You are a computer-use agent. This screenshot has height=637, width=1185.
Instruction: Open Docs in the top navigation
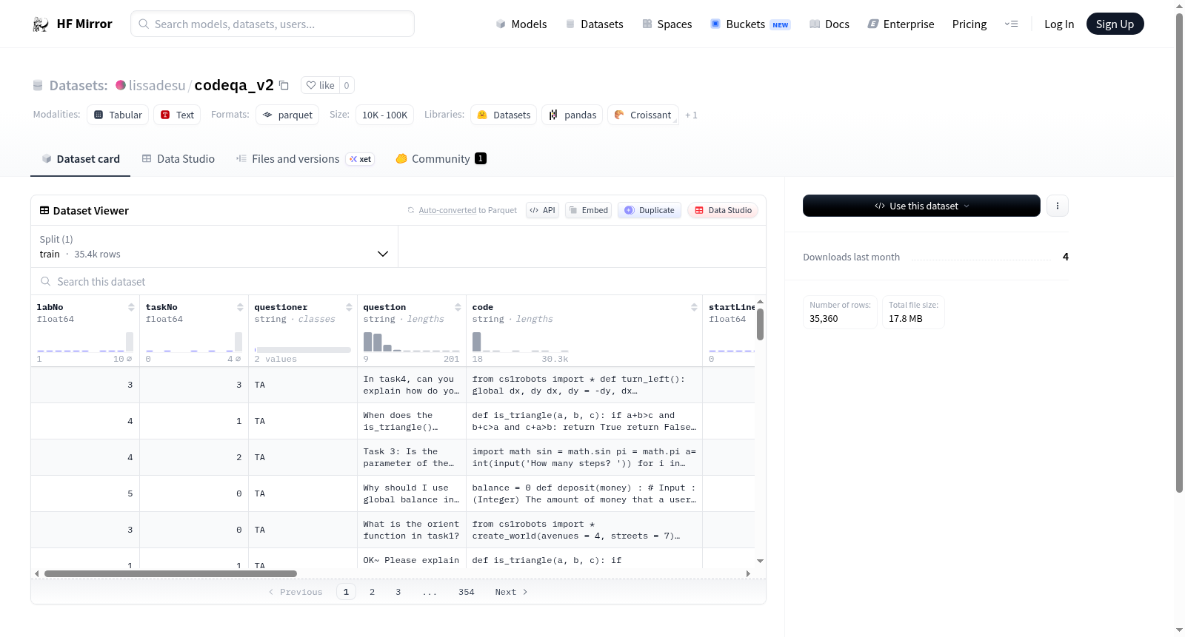tap(829, 24)
